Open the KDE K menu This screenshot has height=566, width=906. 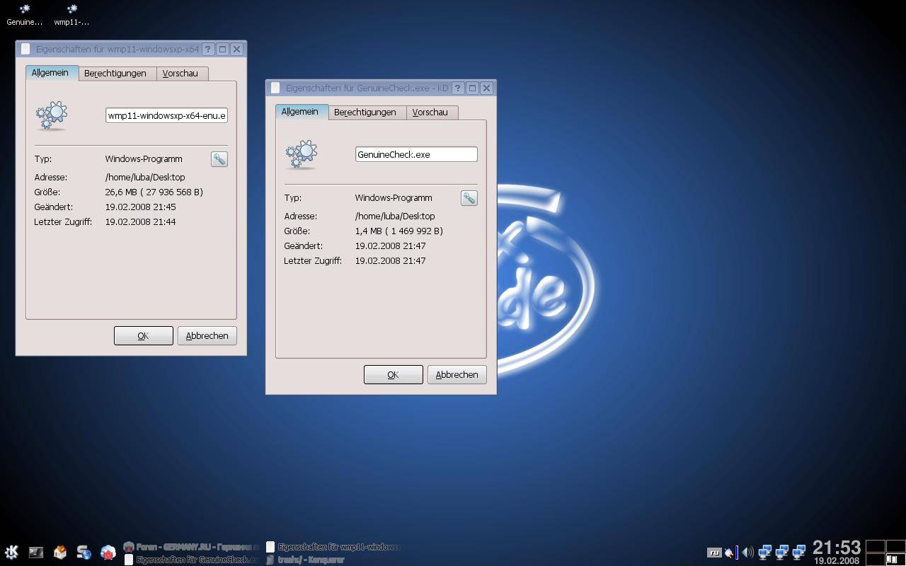coord(11,553)
